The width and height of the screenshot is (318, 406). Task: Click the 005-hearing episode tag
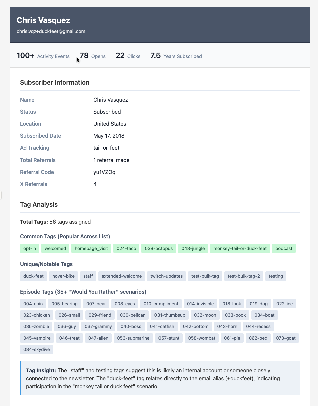click(64, 304)
